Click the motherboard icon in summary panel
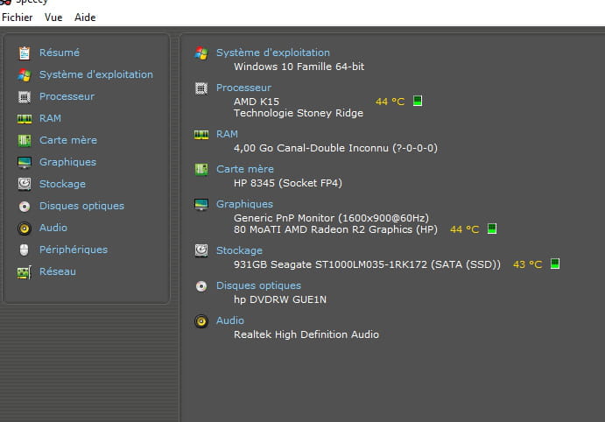The height and width of the screenshot is (422, 605). click(201, 169)
